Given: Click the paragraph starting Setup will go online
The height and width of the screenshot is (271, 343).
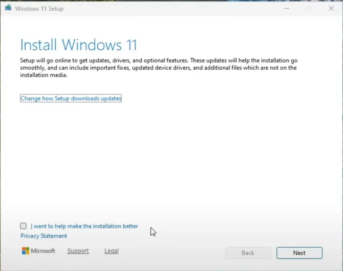Looking at the screenshot, I should click(x=159, y=68).
